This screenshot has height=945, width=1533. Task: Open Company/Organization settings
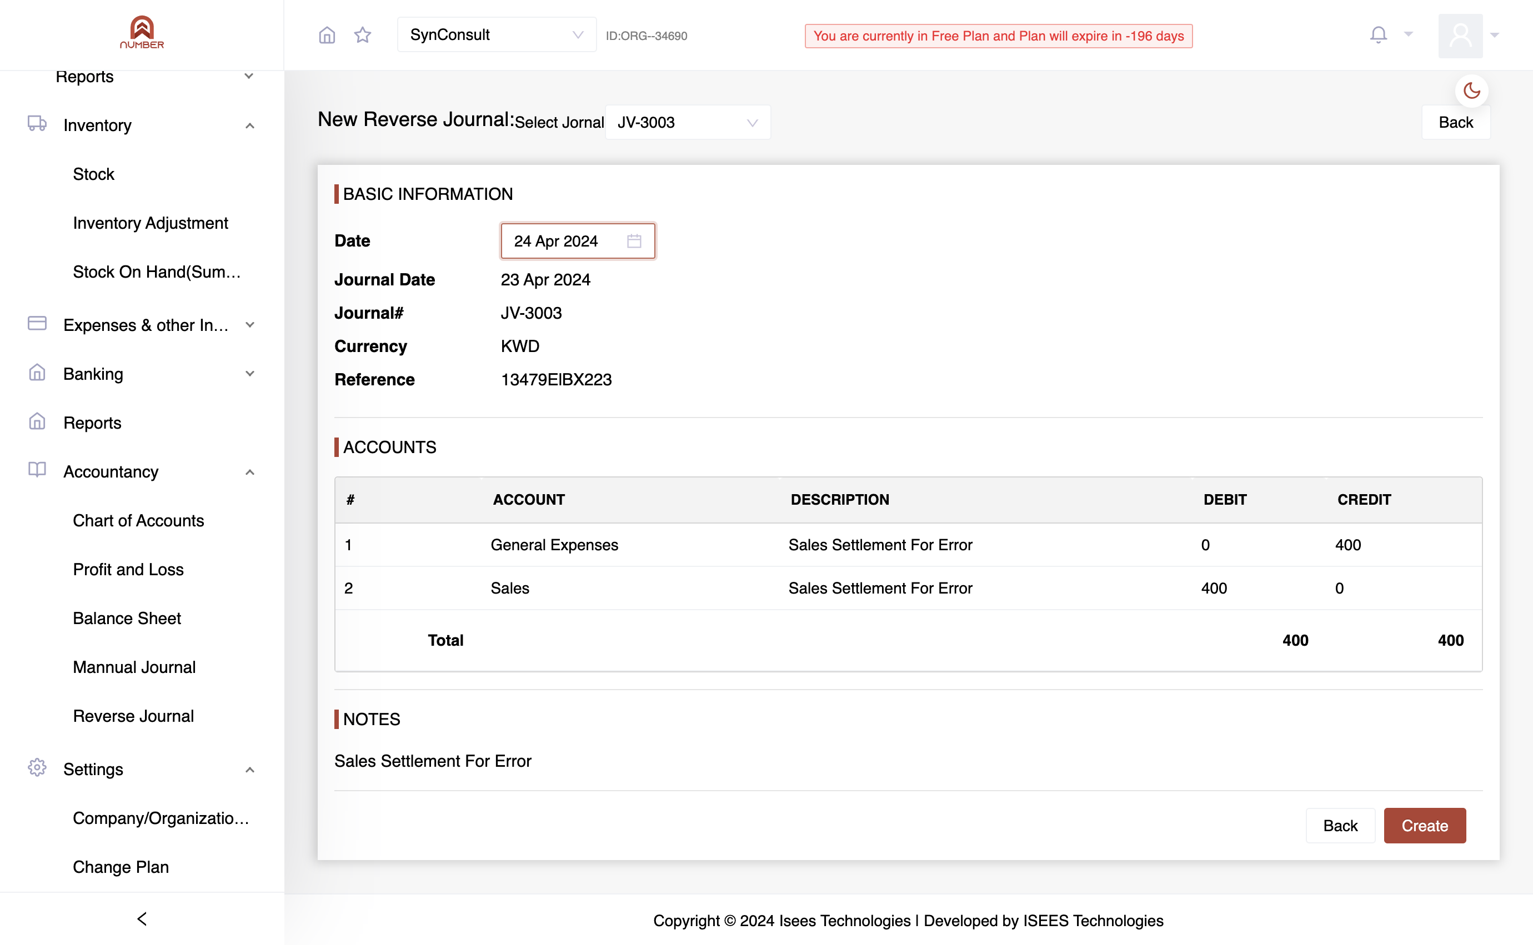(161, 818)
